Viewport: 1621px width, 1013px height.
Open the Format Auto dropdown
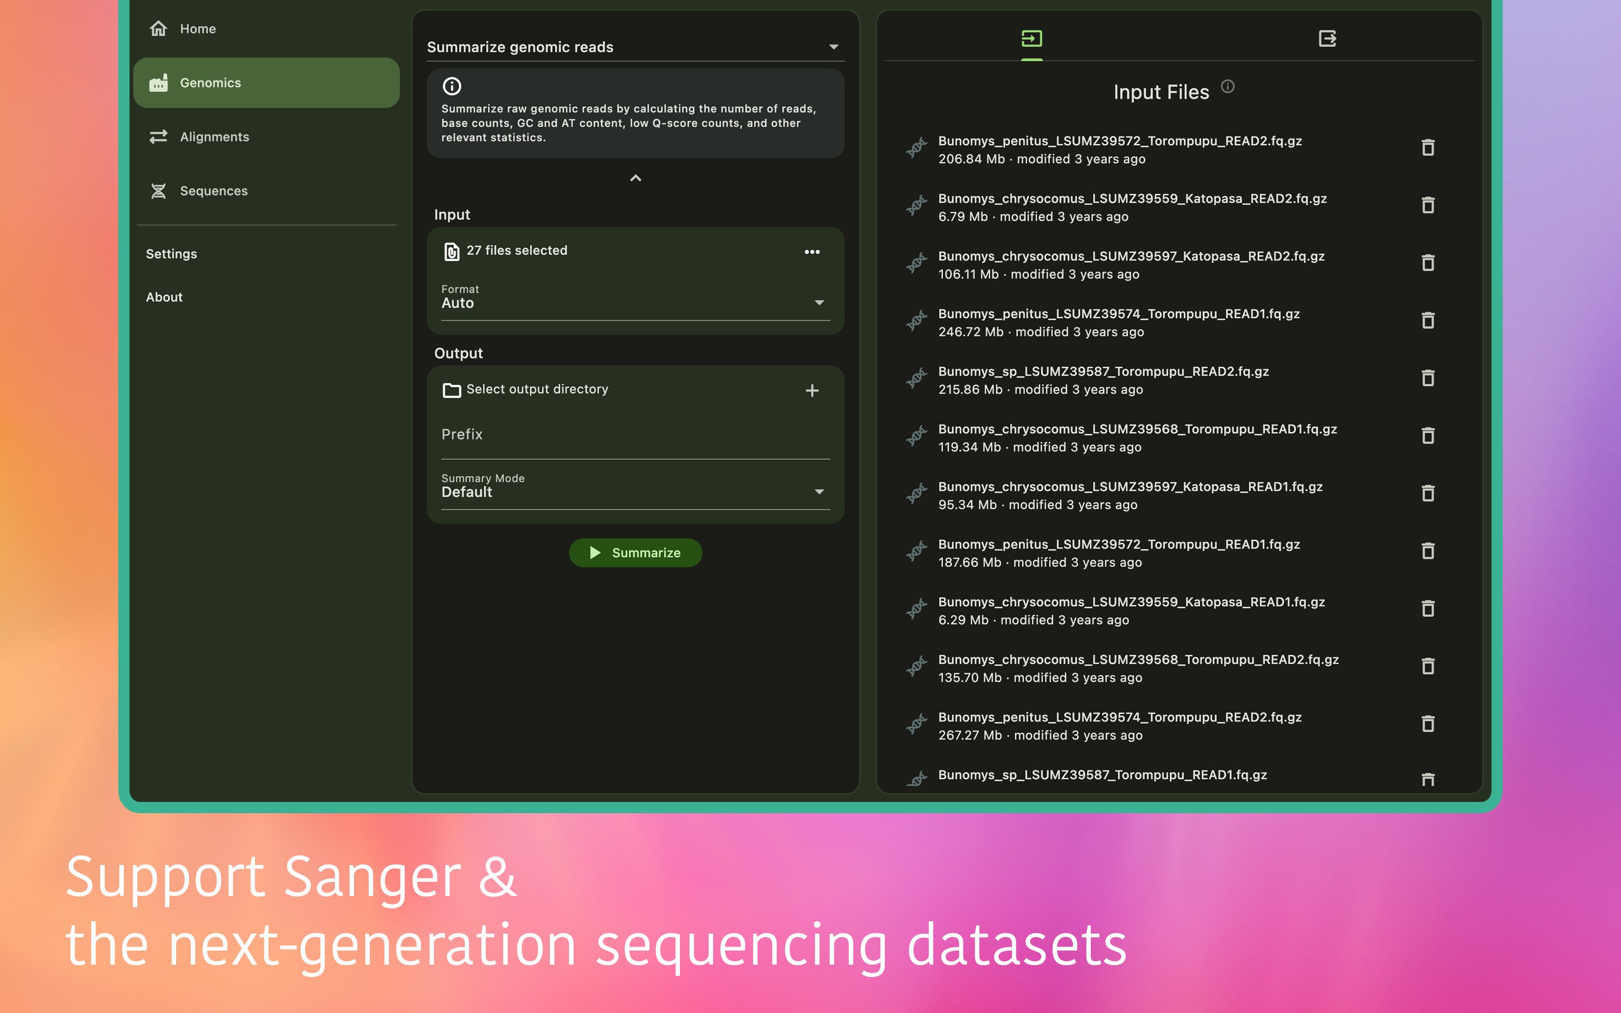pyautogui.click(x=818, y=303)
